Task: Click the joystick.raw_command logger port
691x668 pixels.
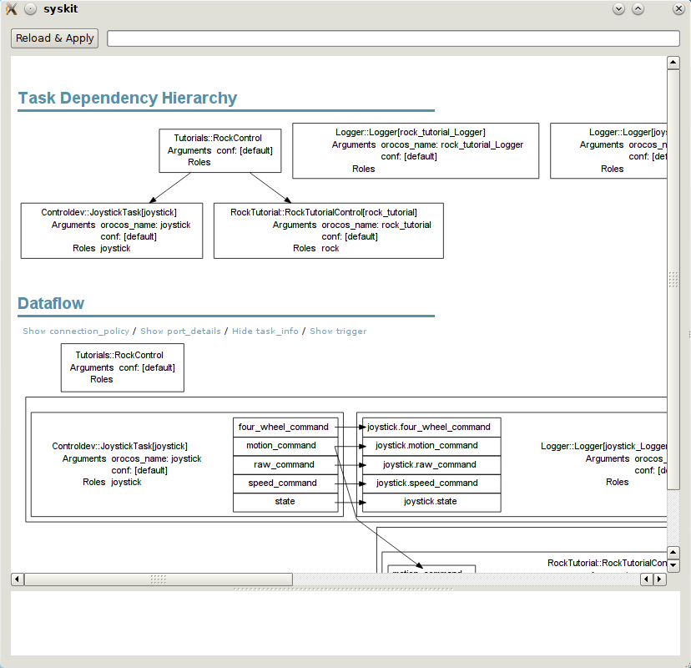Action: coord(431,465)
